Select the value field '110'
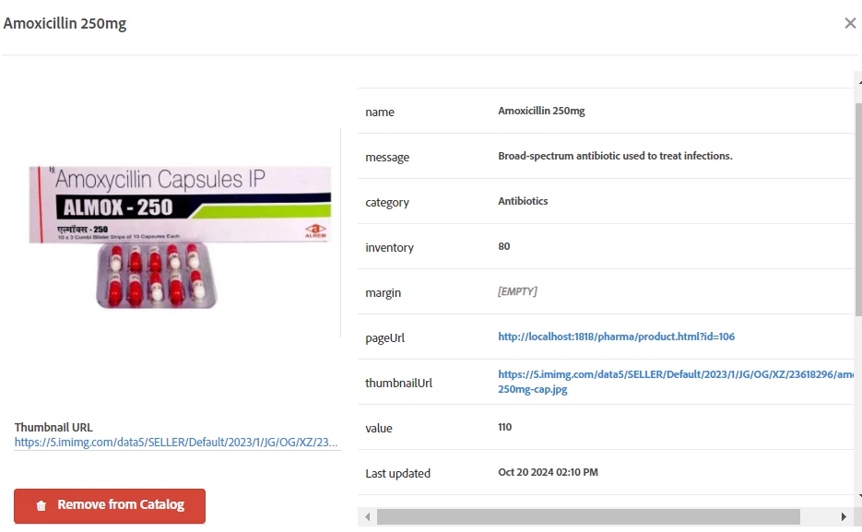Image resolution: width=862 pixels, height=532 pixels. coord(504,427)
